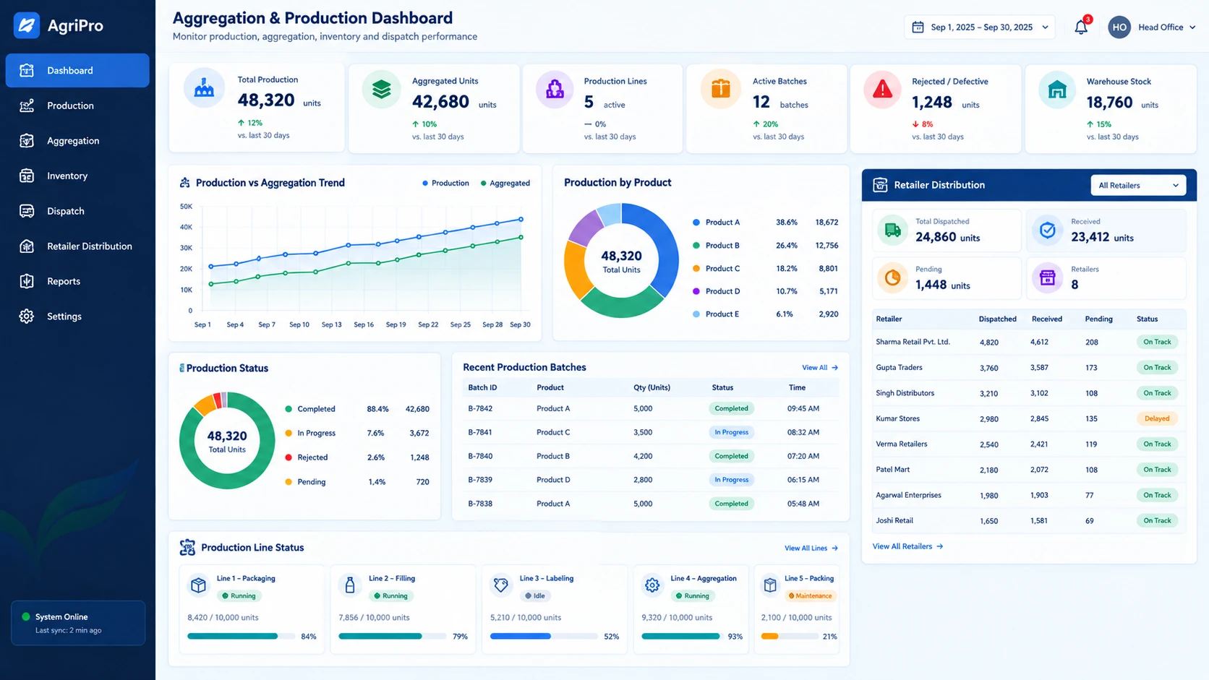The width and height of the screenshot is (1209, 680).
Task: Click the Total Production factory icon
Action: tap(204, 88)
